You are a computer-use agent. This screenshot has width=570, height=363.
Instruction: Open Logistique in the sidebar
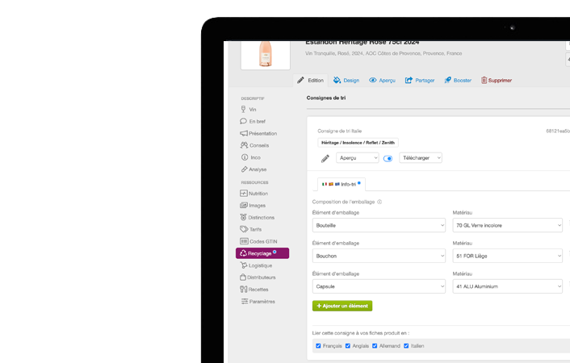coord(256,265)
